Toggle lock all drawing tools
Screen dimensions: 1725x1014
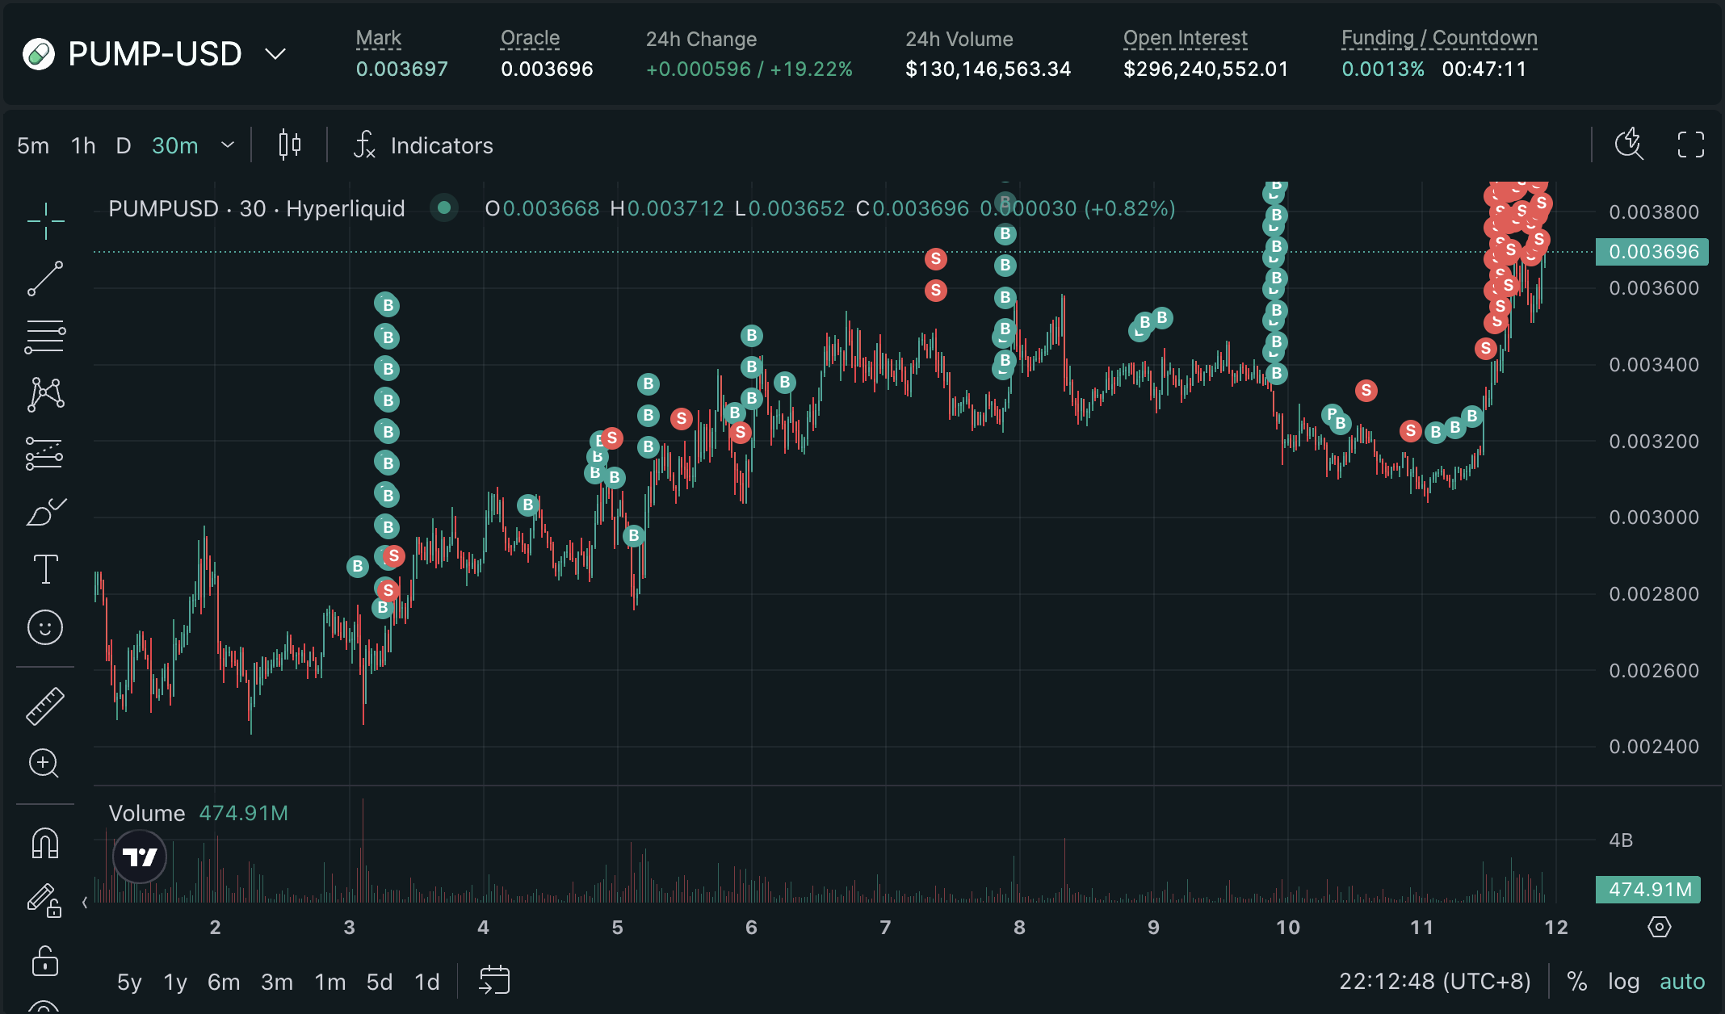[45, 961]
